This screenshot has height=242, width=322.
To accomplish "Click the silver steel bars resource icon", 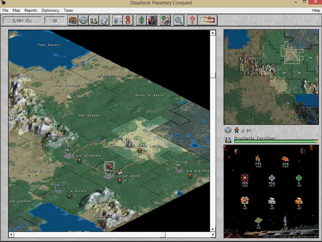I will 272,201.
